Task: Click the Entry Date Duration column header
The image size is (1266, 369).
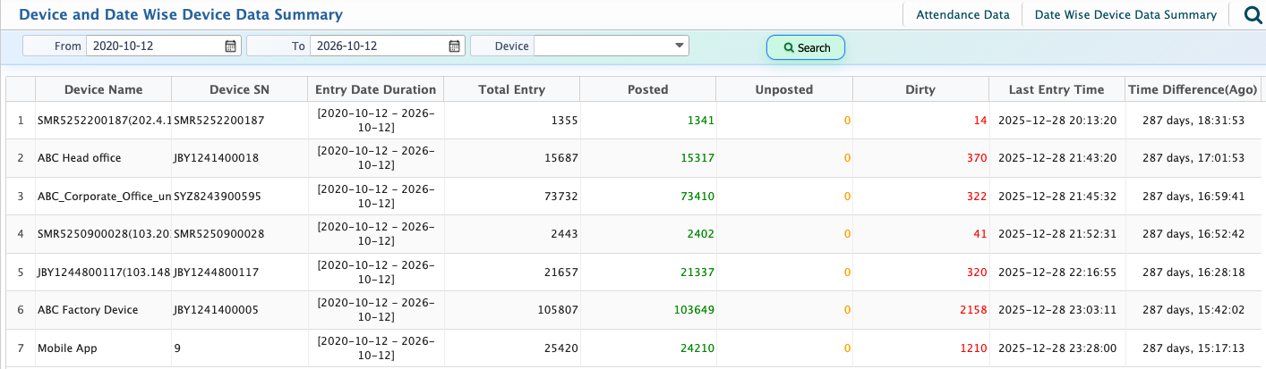Action: (376, 89)
